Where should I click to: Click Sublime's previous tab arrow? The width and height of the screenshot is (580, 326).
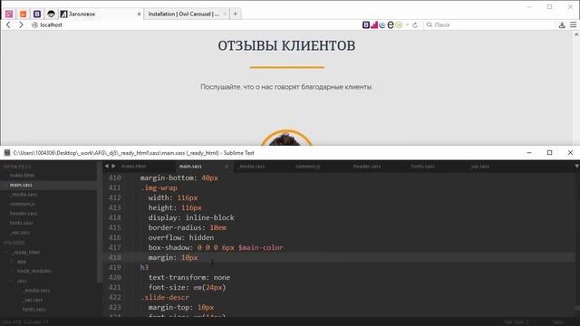107,167
